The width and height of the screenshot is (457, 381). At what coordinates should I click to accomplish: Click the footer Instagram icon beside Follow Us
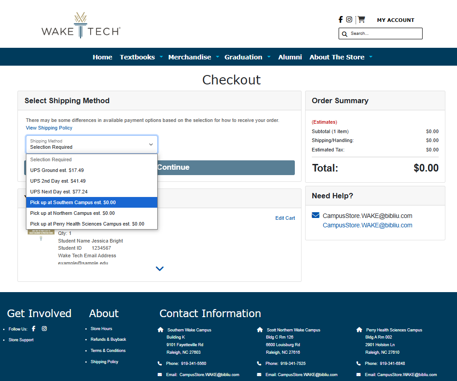(44, 329)
